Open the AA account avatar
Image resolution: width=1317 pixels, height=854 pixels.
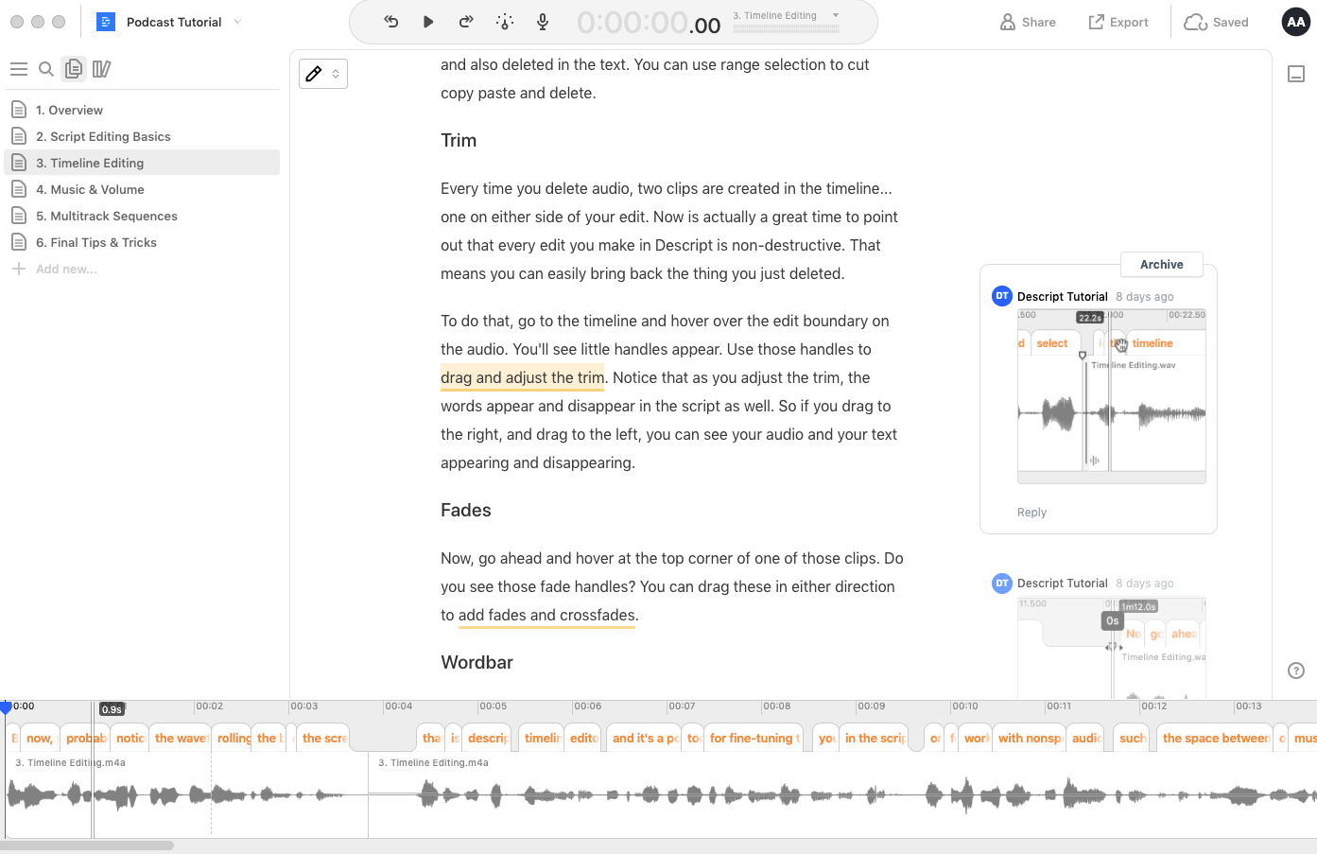coord(1296,22)
